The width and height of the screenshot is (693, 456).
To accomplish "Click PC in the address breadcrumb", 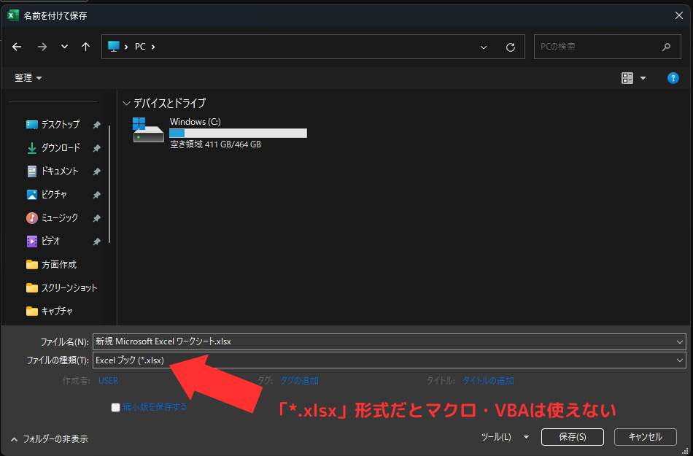I will coord(140,47).
